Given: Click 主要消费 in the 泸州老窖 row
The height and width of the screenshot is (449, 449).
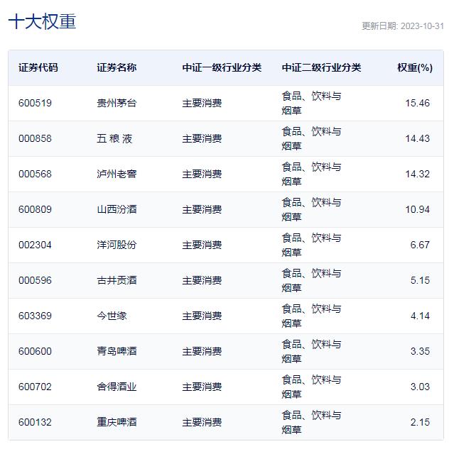Looking at the screenshot, I should 202,174.
